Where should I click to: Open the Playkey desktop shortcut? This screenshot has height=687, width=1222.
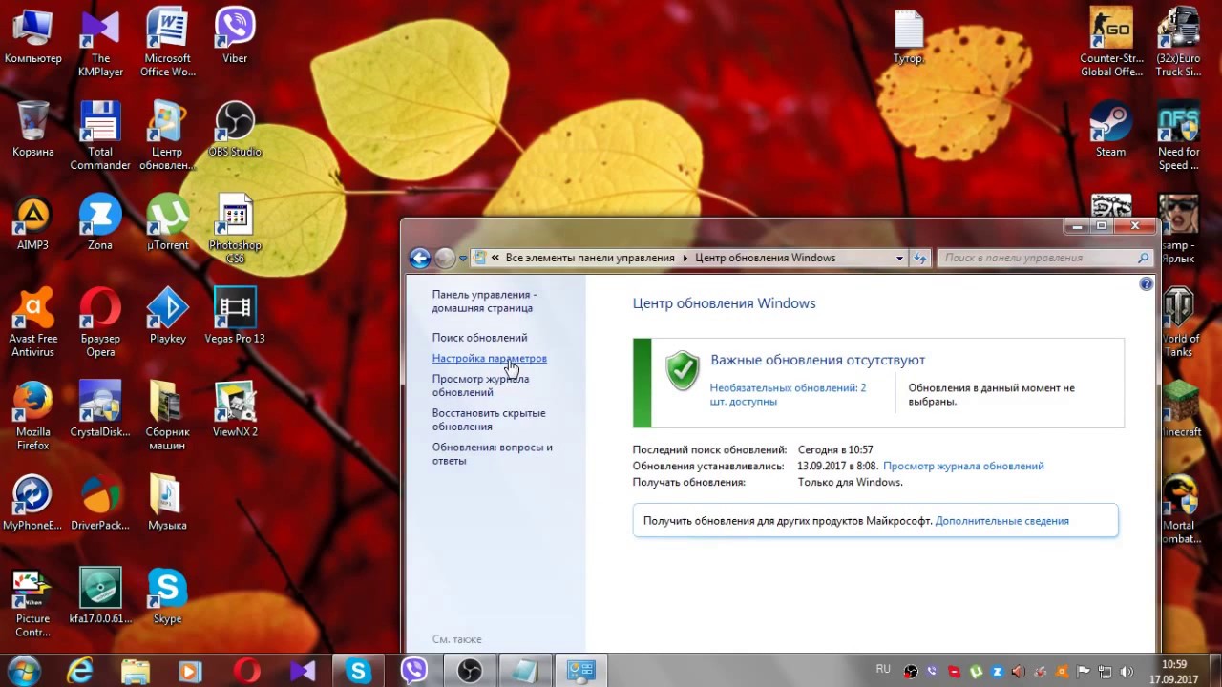167,316
